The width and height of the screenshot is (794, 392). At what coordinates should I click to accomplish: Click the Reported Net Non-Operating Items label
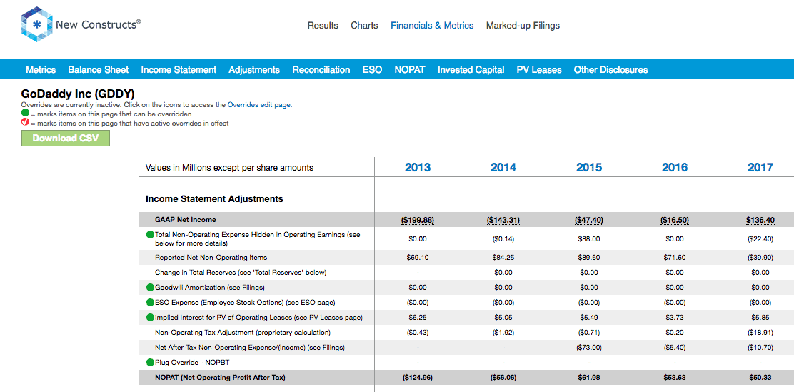click(211, 257)
